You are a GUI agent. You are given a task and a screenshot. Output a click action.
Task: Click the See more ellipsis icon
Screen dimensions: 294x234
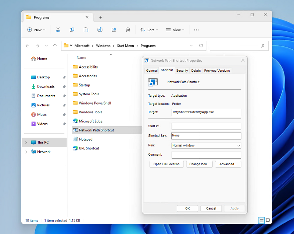[196, 30]
